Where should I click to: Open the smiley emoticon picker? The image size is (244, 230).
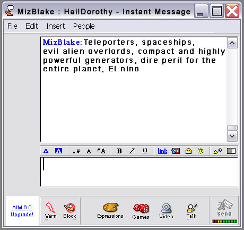click(188, 151)
